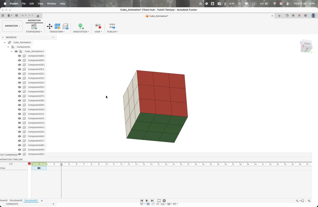Open the File menu in menu bar
The image size is (318, 207).
[x=24, y=4]
